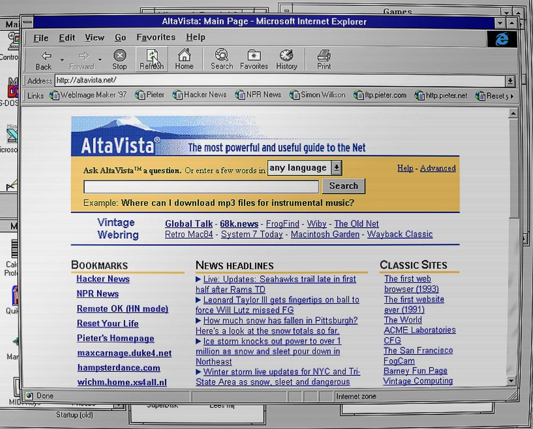
Task: Open Hacker News links bar shortcut
Action: (199, 95)
